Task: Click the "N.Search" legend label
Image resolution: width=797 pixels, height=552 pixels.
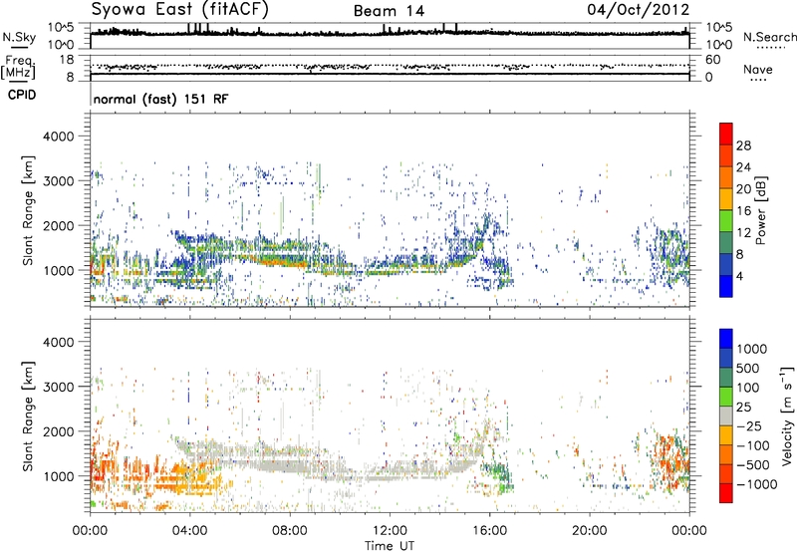Action: tap(770, 37)
